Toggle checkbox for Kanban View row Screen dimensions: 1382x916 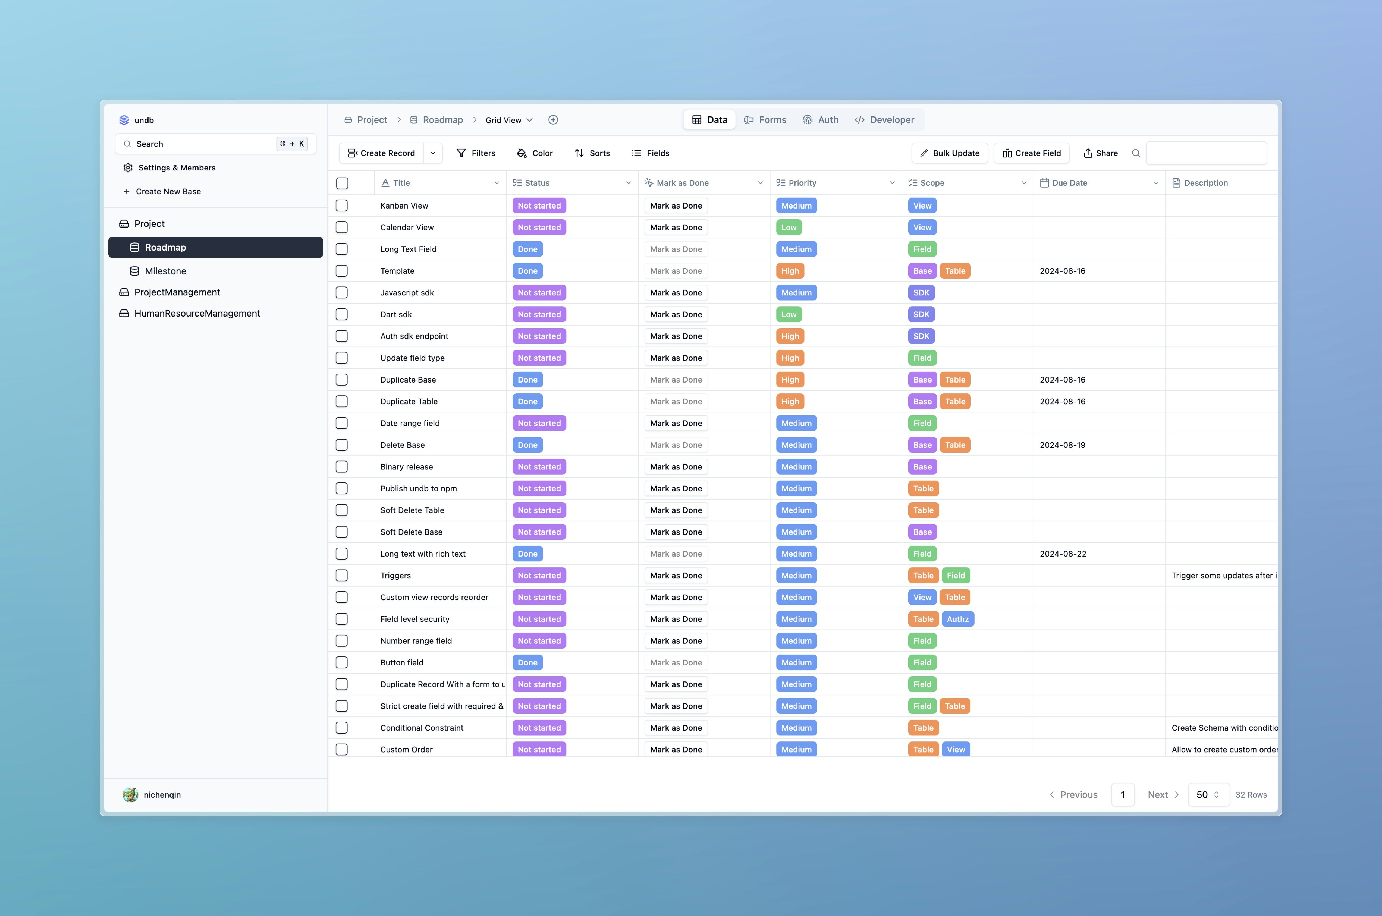coord(342,206)
